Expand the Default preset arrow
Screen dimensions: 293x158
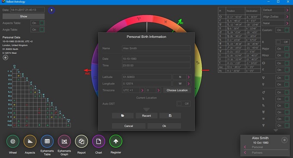[x=287, y=10]
